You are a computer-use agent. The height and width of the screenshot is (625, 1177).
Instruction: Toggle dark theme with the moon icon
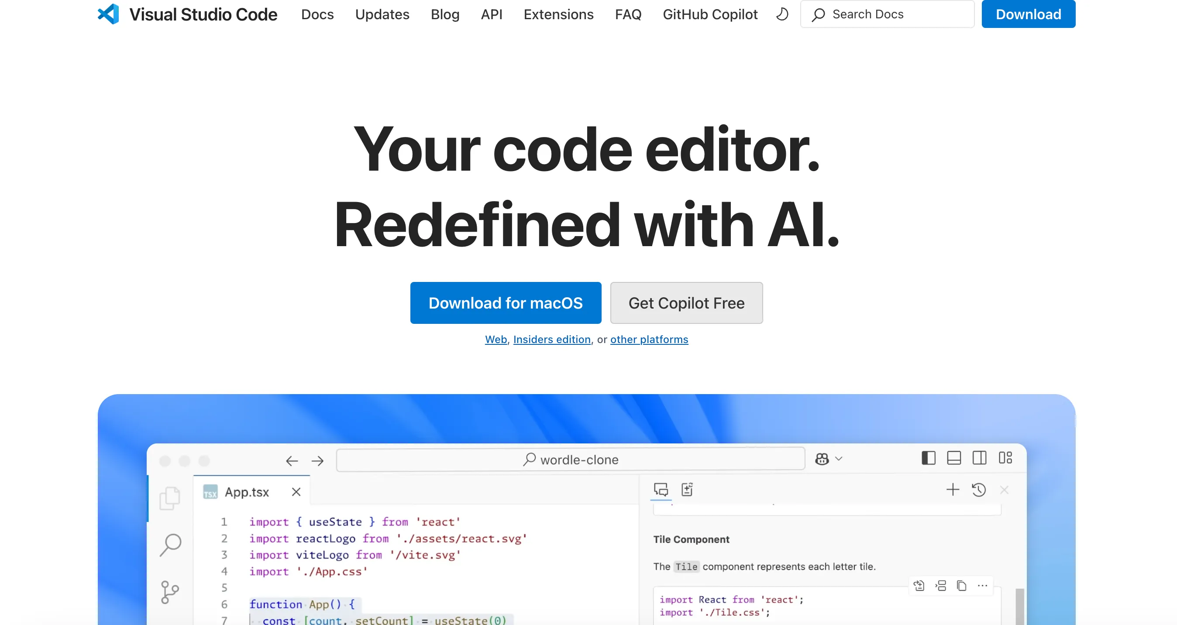point(782,14)
